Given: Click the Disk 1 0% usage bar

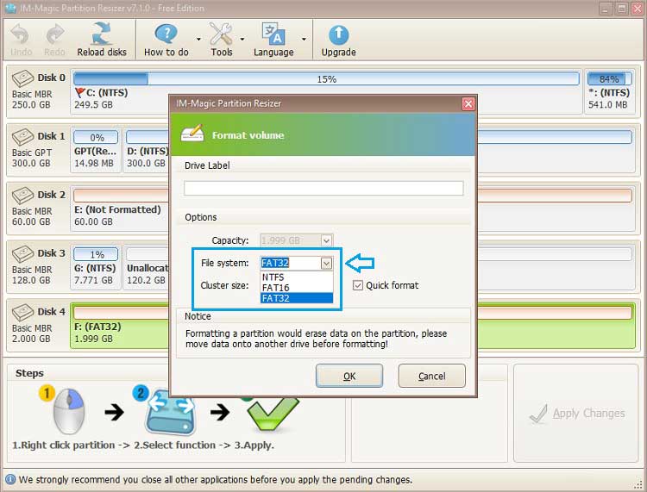Looking at the screenshot, I should (x=96, y=137).
